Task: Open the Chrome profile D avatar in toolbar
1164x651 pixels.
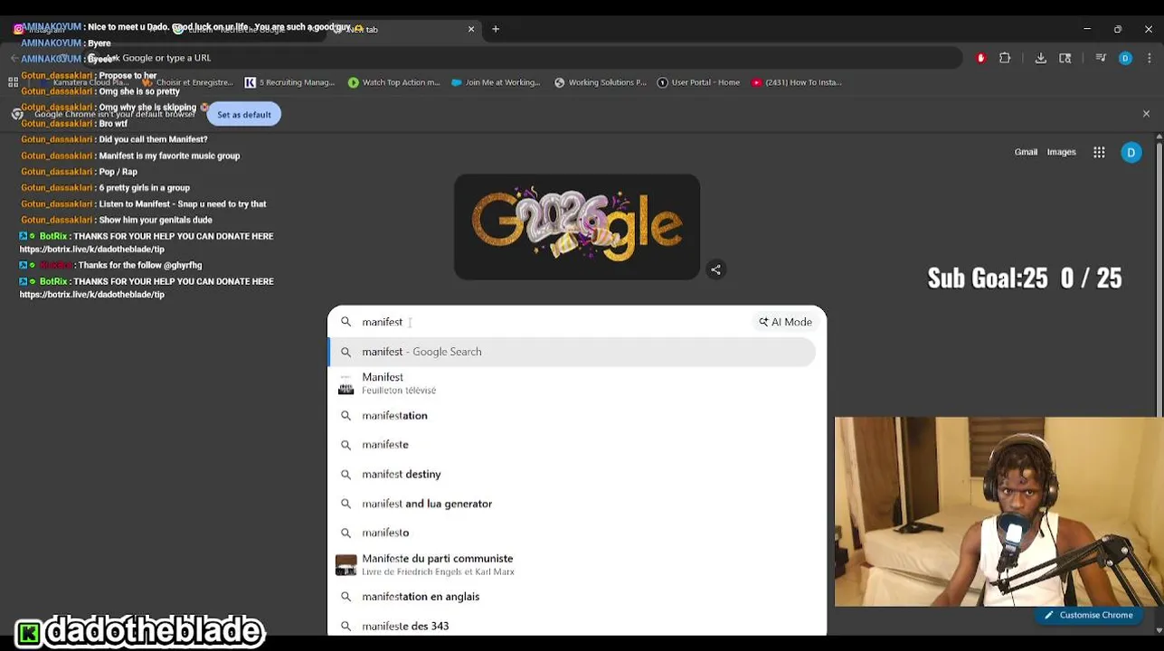Action: (x=1125, y=58)
